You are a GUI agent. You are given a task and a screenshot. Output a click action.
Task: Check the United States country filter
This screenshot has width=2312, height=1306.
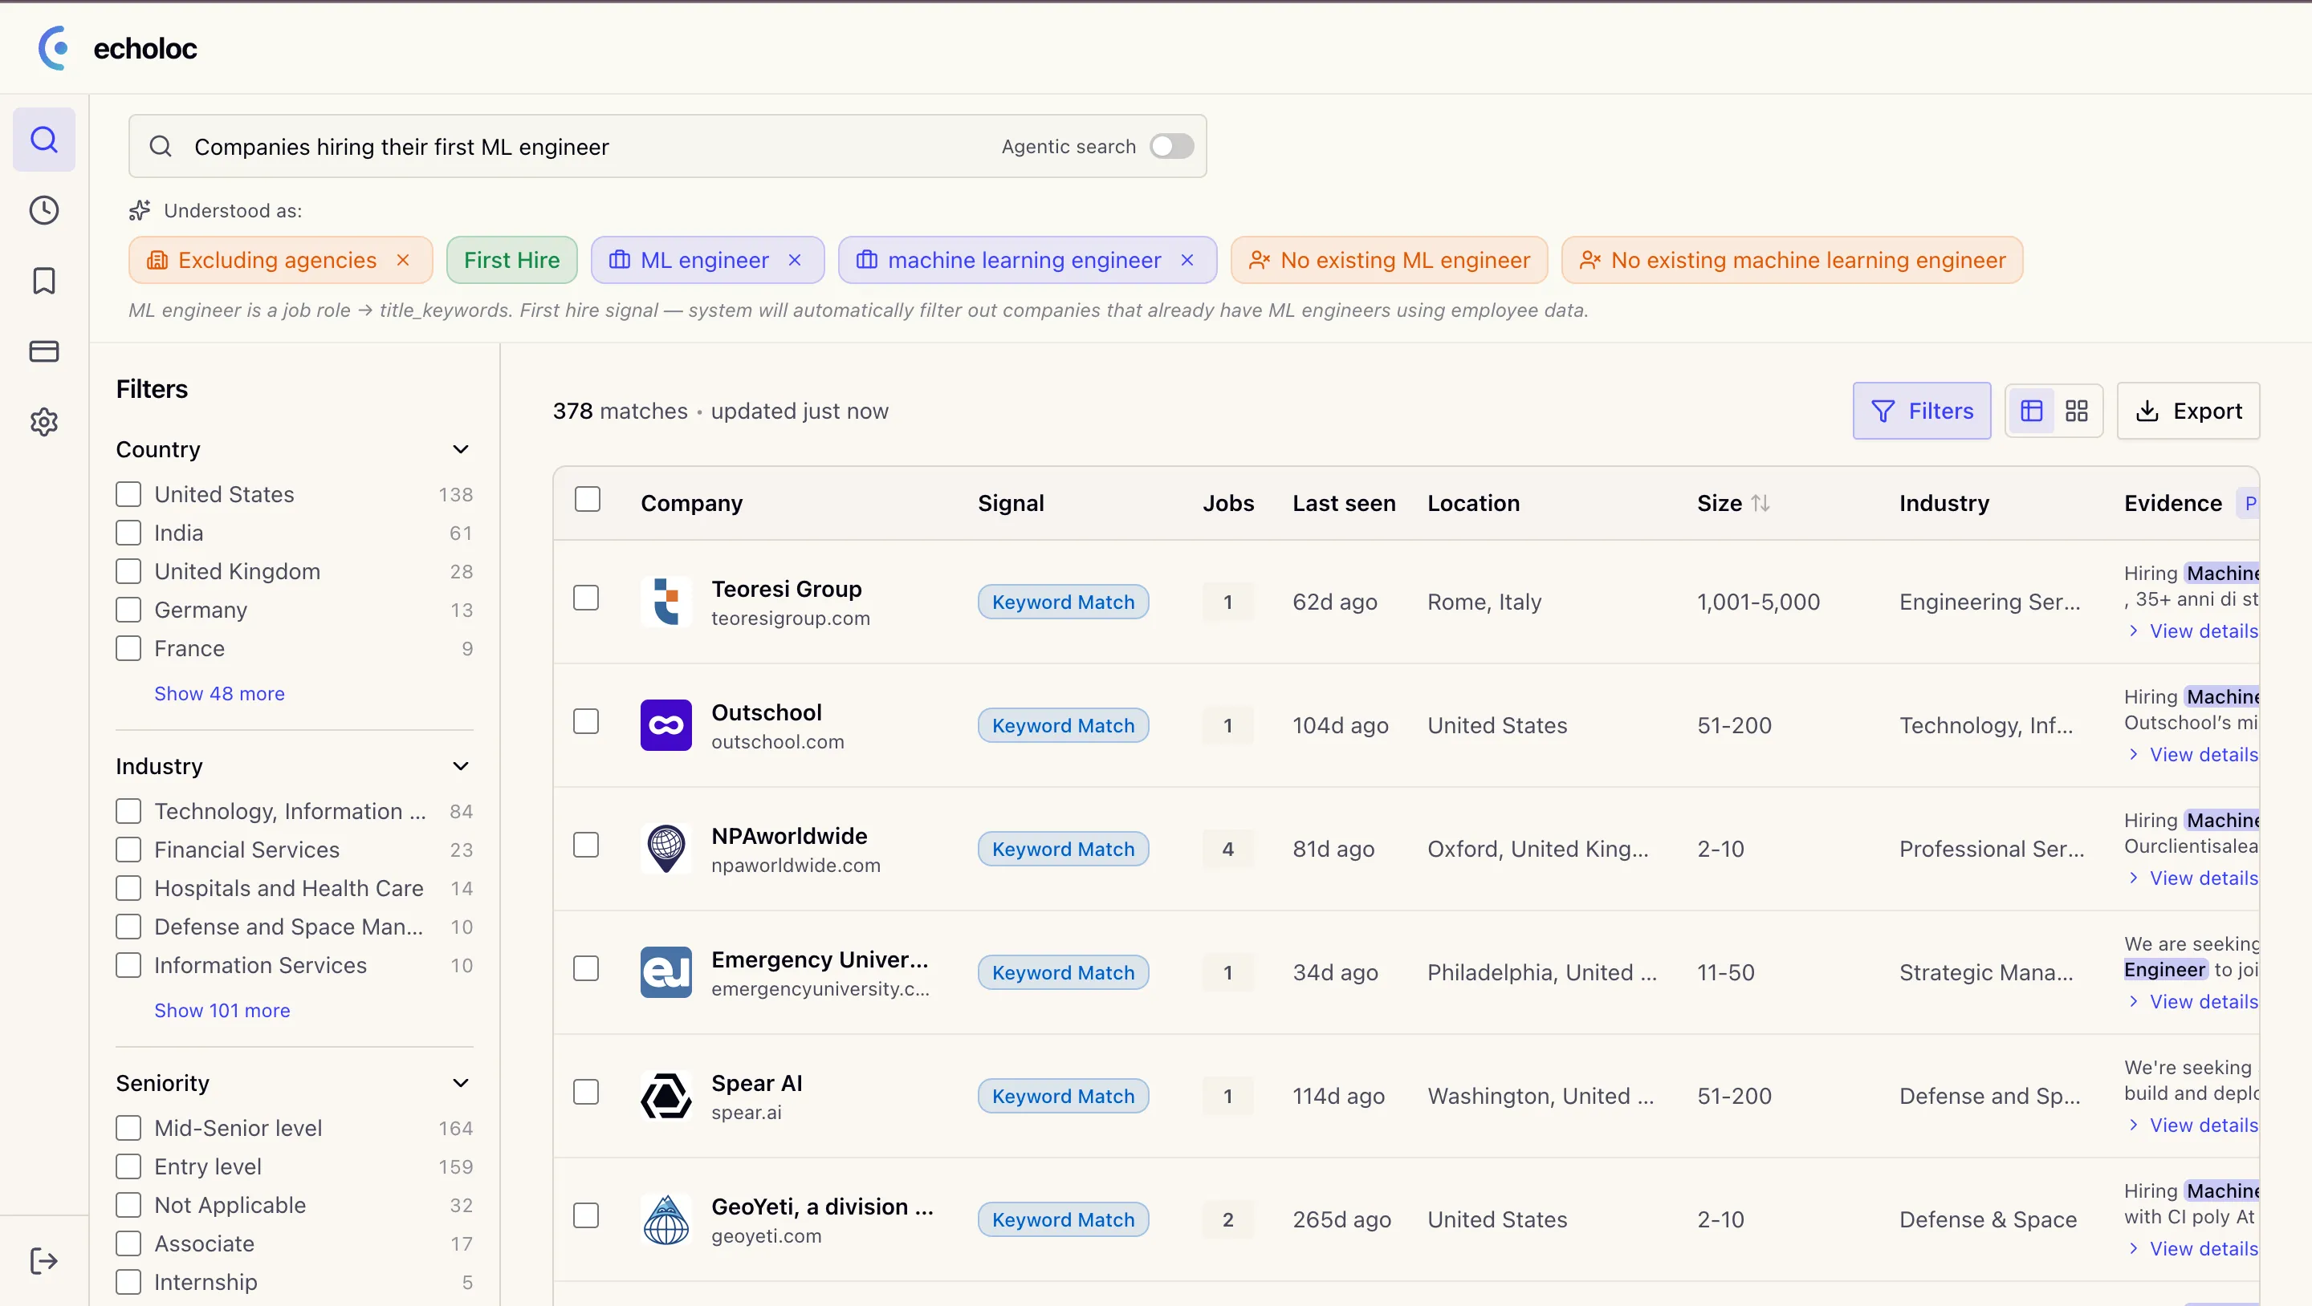click(128, 494)
